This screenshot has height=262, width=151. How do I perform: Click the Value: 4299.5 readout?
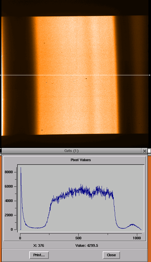(87, 245)
